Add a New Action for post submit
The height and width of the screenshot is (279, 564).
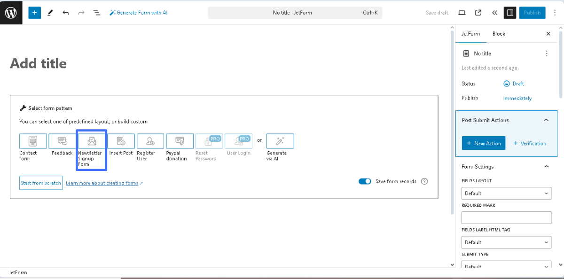pos(484,143)
